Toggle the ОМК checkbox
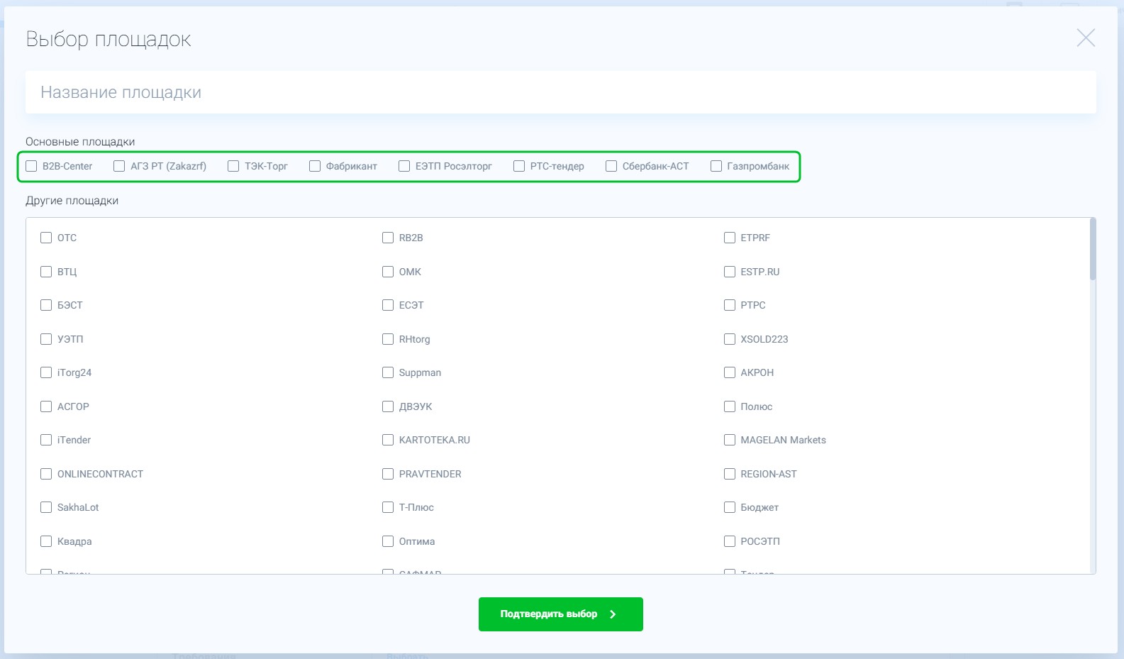1124x659 pixels. [x=388, y=272]
